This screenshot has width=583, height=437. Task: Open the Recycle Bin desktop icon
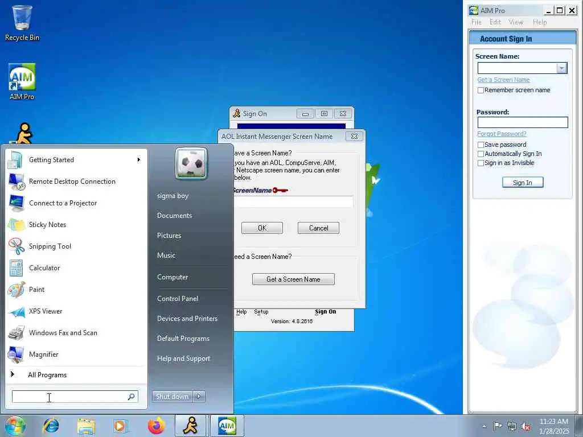click(x=22, y=23)
